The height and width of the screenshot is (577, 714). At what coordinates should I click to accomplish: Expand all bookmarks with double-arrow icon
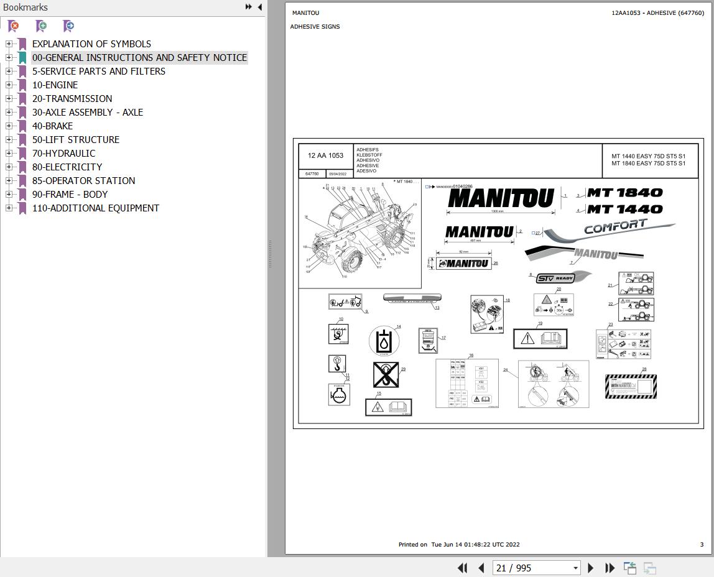point(248,7)
